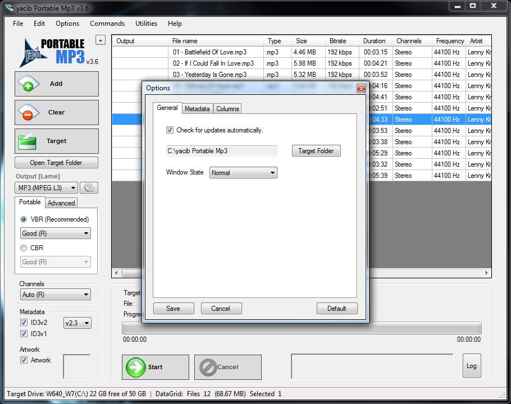Click the green arrow Start icon

coord(135,368)
